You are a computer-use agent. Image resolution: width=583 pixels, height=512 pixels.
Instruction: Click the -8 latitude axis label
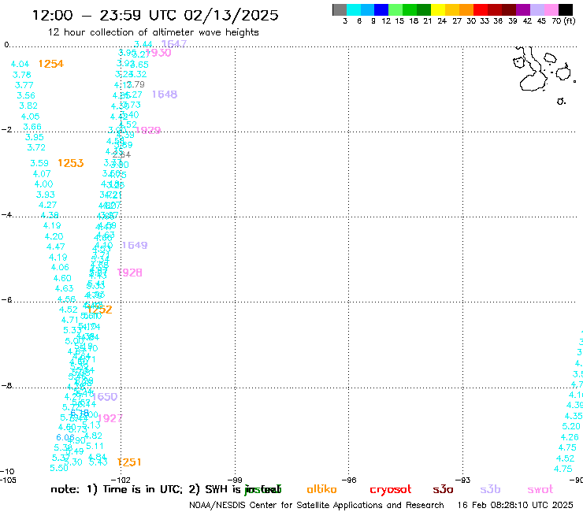pyautogui.click(x=6, y=386)
